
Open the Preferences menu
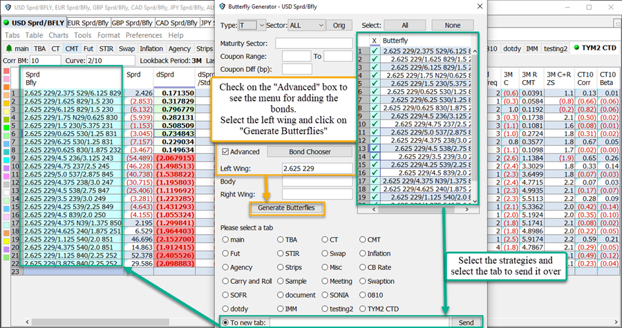click(144, 35)
